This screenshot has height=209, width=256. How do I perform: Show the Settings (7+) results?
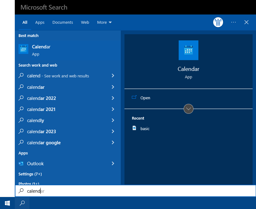coord(30,174)
